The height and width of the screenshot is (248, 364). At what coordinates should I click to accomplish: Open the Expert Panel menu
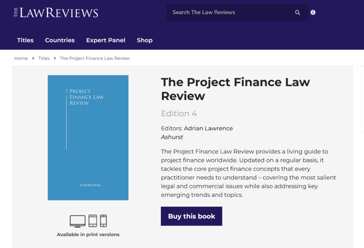[x=106, y=40]
